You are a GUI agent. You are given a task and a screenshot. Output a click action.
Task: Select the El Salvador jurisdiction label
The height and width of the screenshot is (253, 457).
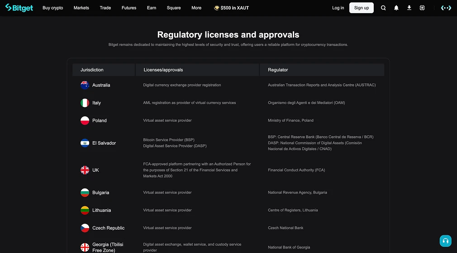104,143
